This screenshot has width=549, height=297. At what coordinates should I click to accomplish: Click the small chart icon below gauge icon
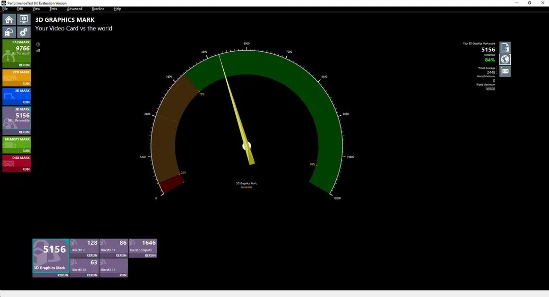(x=38, y=50)
